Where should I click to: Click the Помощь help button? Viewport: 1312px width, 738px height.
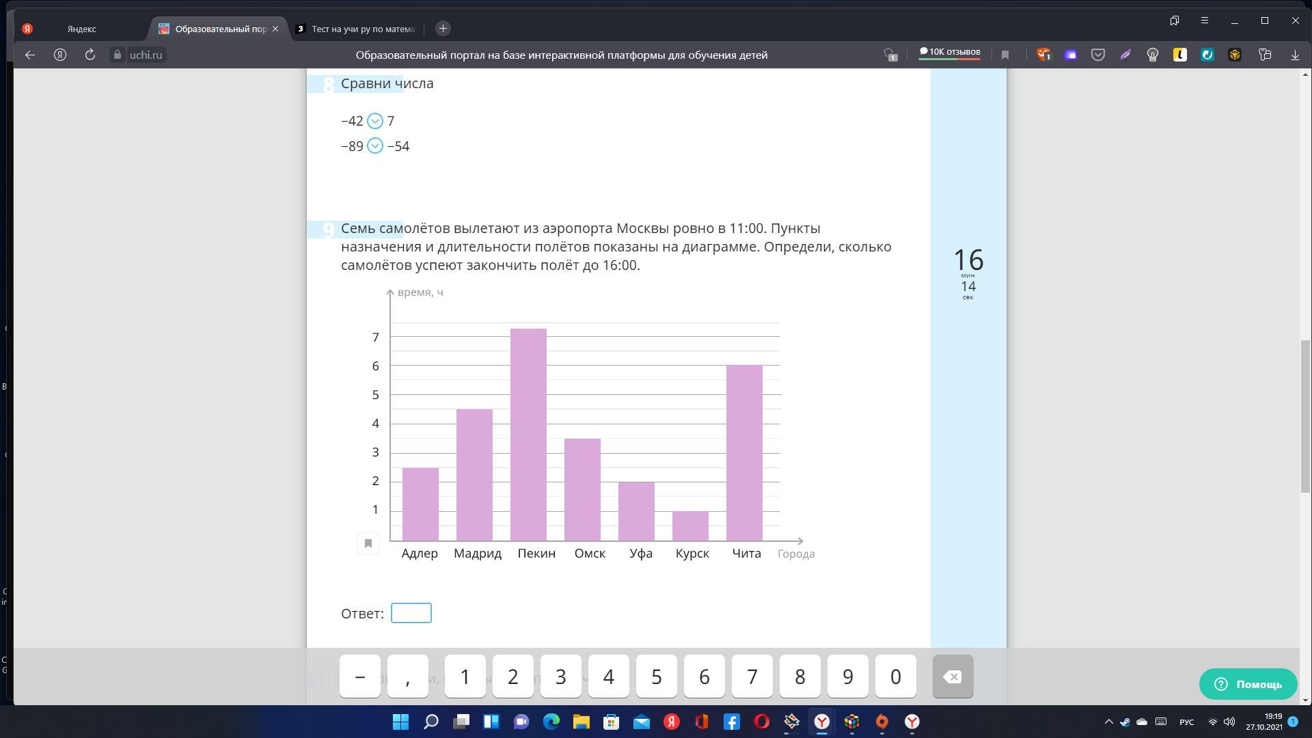click(1248, 684)
